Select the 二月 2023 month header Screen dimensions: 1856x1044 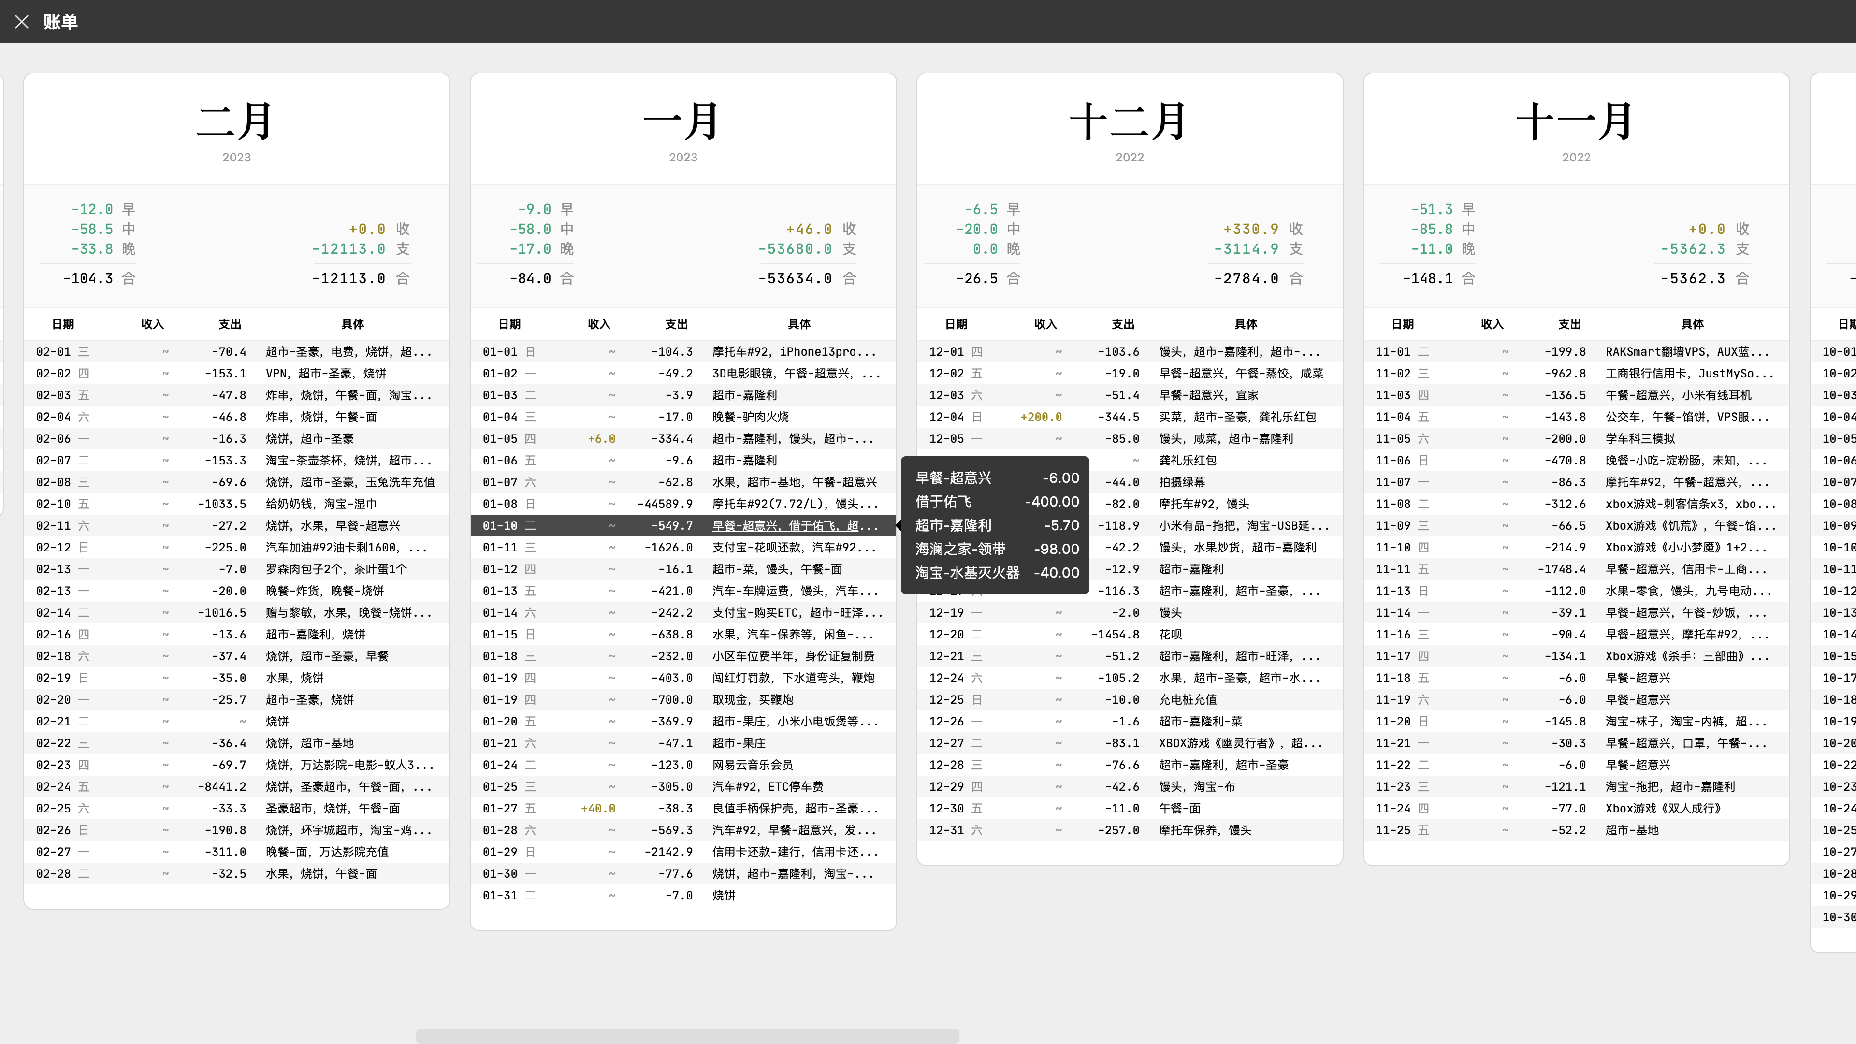pos(236,122)
